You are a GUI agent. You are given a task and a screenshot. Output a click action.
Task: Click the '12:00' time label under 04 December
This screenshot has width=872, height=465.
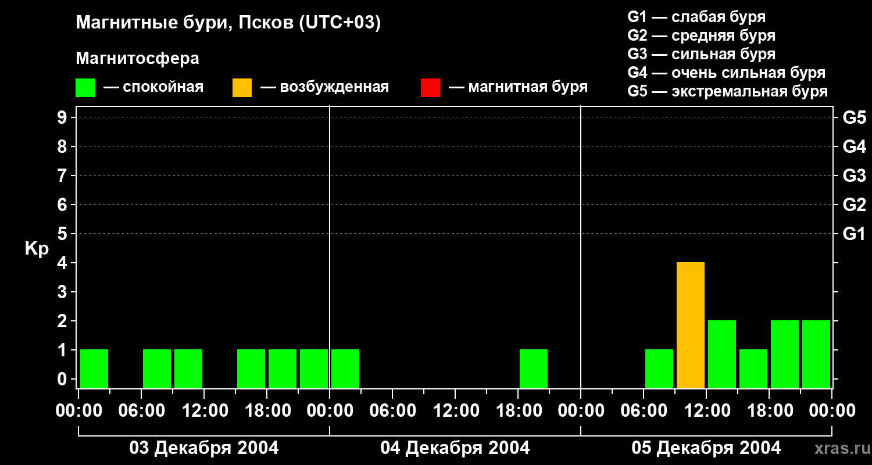(455, 411)
